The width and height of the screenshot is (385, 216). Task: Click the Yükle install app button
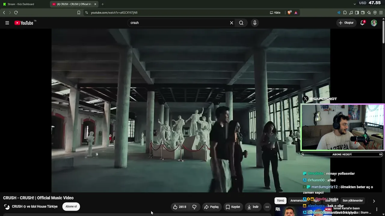tap(275, 13)
